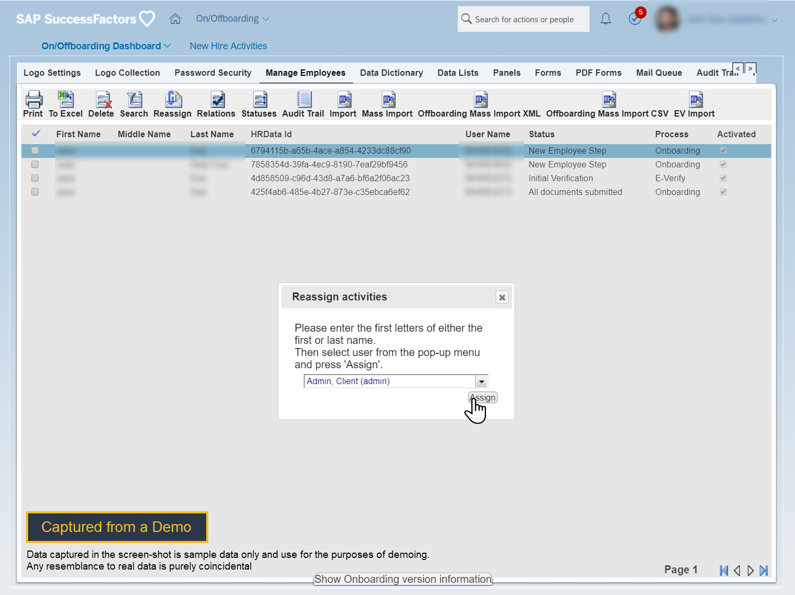Go to the next page arrow

click(750, 571)
